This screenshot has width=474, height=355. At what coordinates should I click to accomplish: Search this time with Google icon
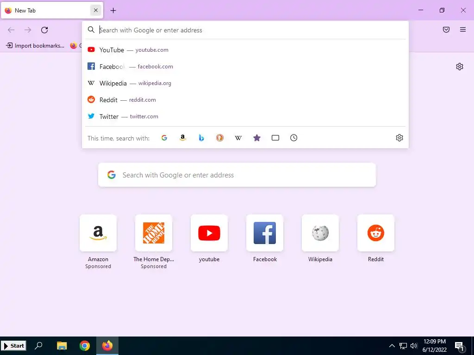coord(164,138)
